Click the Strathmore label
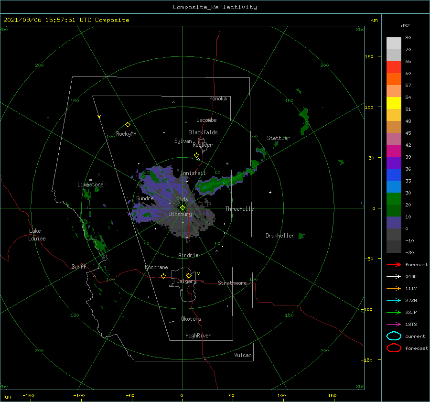The width and height of the screenshot is (430, 402). (232, 283)
